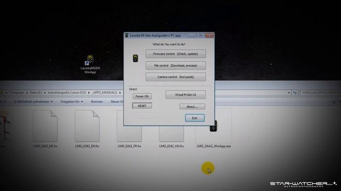The width and height of the screenshot is (341, 191).
Task: Click the Explorer search input field
Action: pos(320,93)
